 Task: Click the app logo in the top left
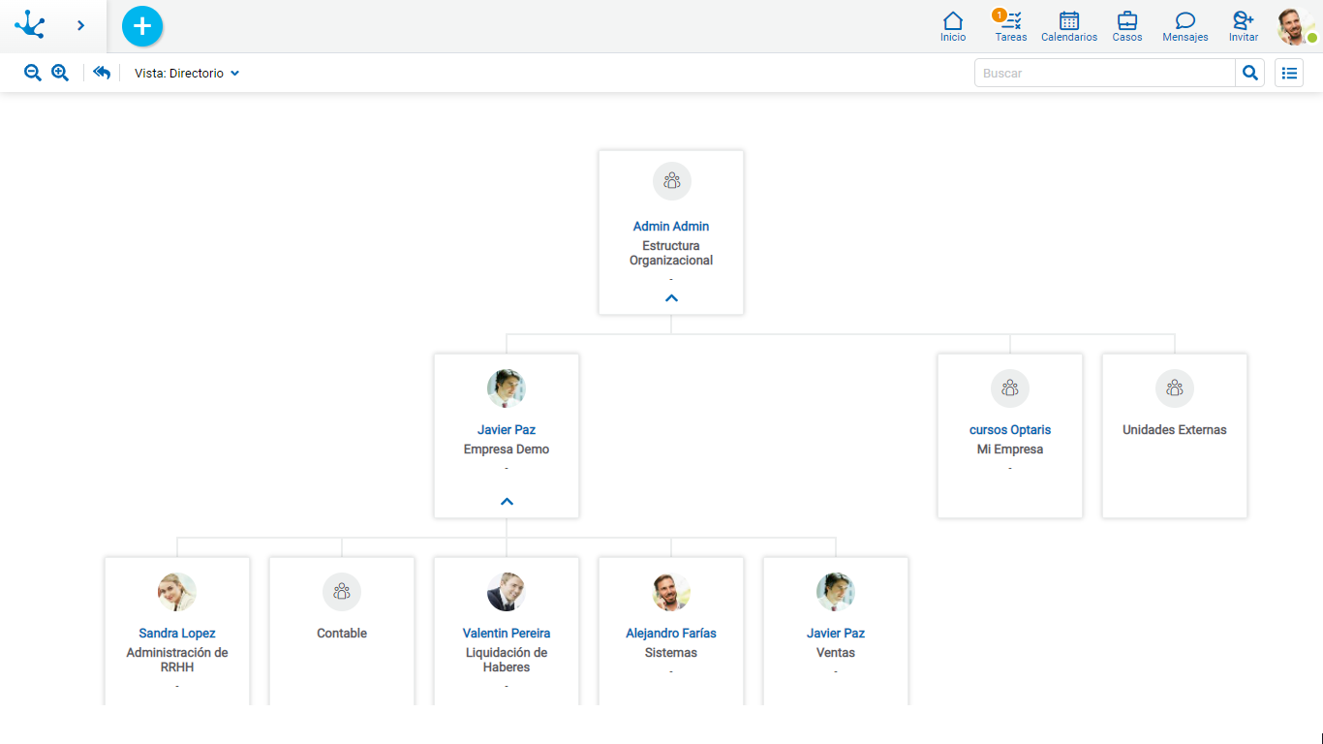coord(29,25)
